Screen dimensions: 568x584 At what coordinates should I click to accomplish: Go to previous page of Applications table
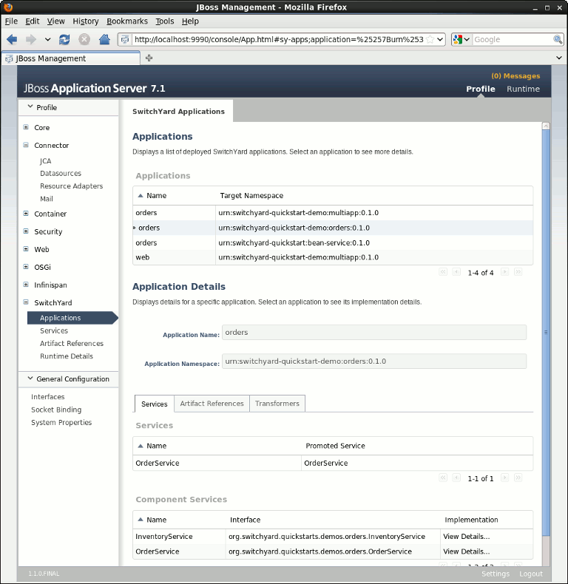[456, 272]
